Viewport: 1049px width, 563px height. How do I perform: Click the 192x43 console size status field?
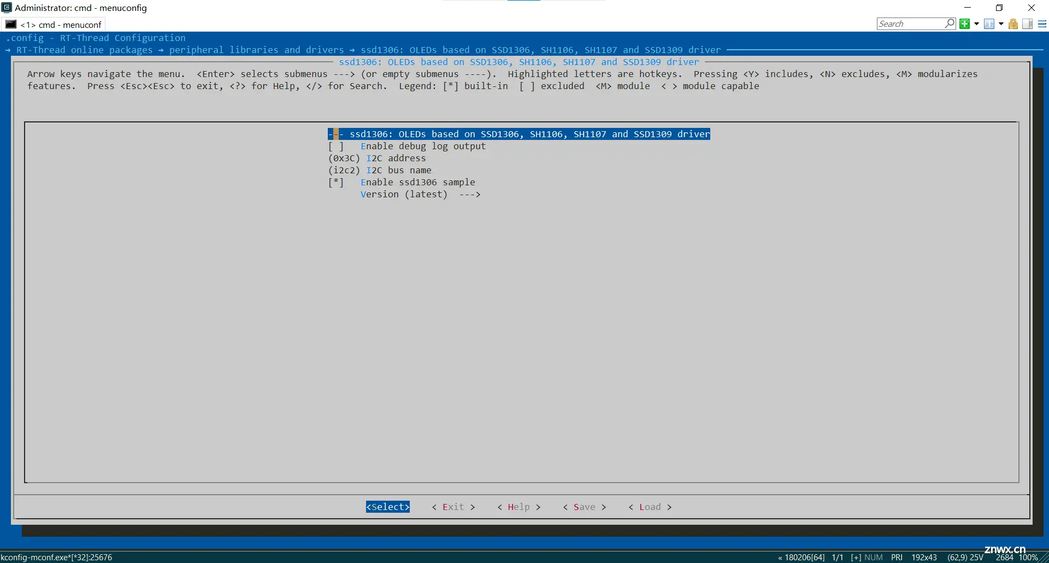point(924,558)
